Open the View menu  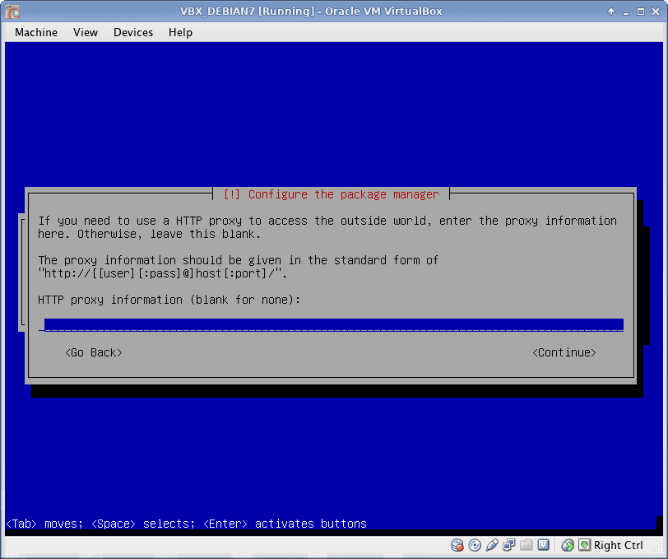pos(86,32)
